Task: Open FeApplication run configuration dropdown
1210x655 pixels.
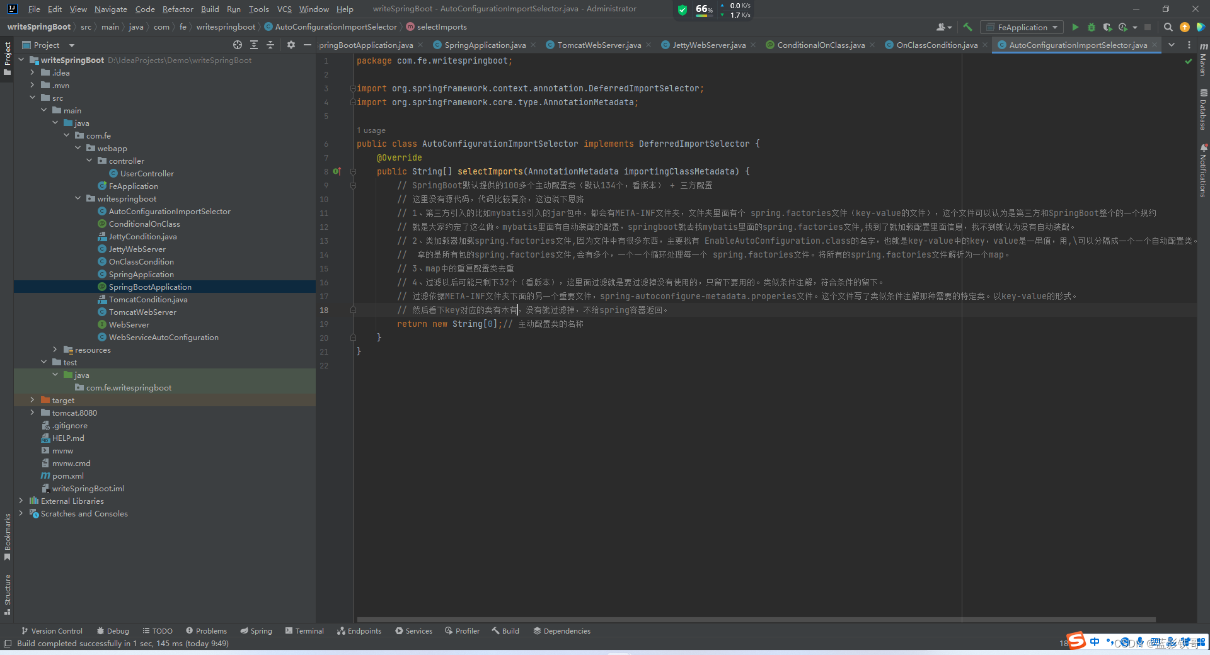Action: click(x=1022, y=27)
